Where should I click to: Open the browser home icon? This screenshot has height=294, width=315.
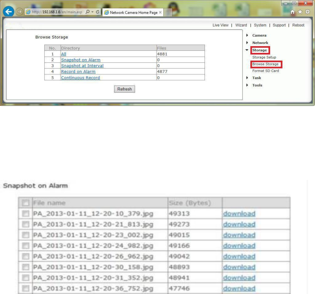coord(292,12)
